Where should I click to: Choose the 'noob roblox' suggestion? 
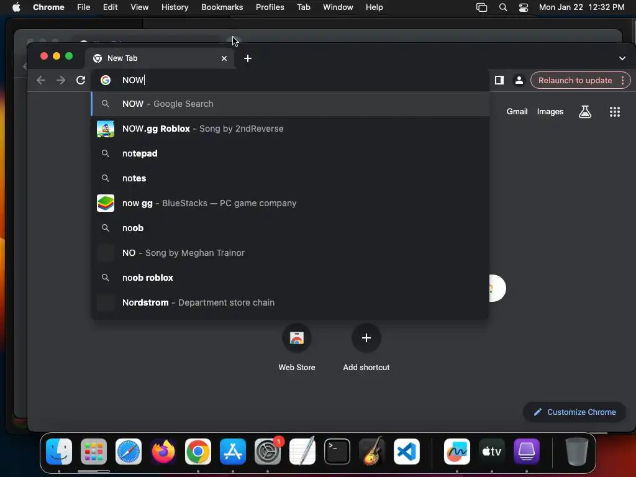290,278
